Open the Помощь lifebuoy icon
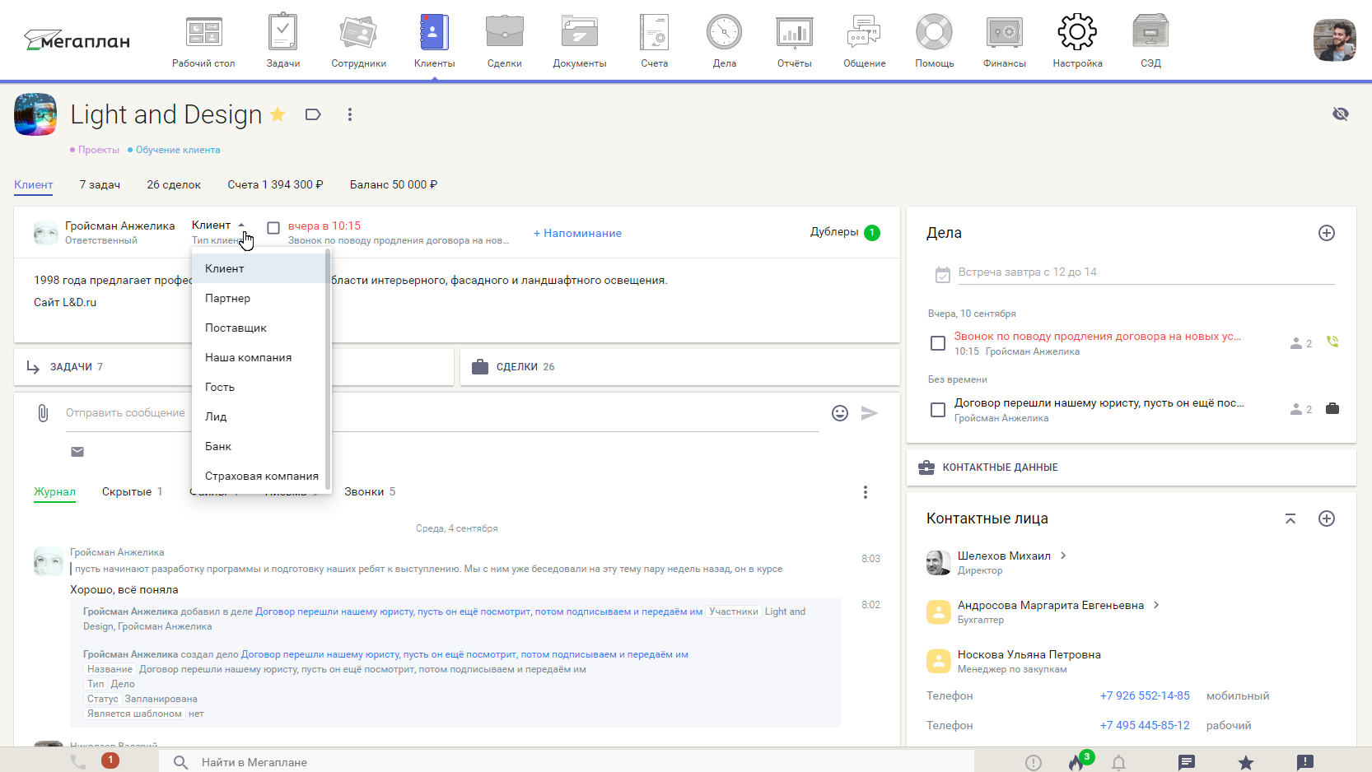Image resolution: width=1372 pixels, height=772 pixels. [934, 33]
